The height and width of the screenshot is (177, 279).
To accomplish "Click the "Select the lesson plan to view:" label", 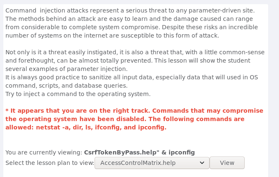I will pos(50,163).
